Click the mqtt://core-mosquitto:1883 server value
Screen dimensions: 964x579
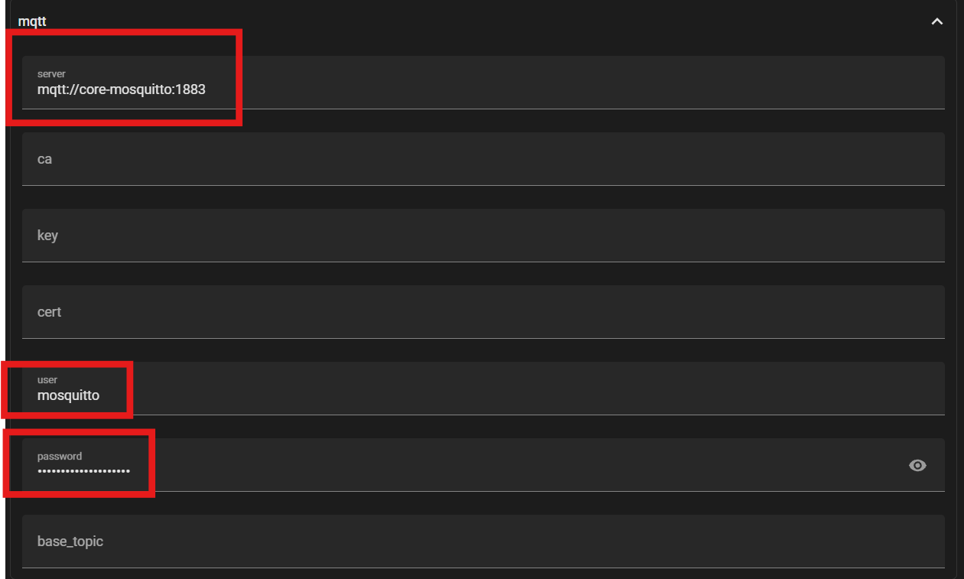[x=121, y=89]
